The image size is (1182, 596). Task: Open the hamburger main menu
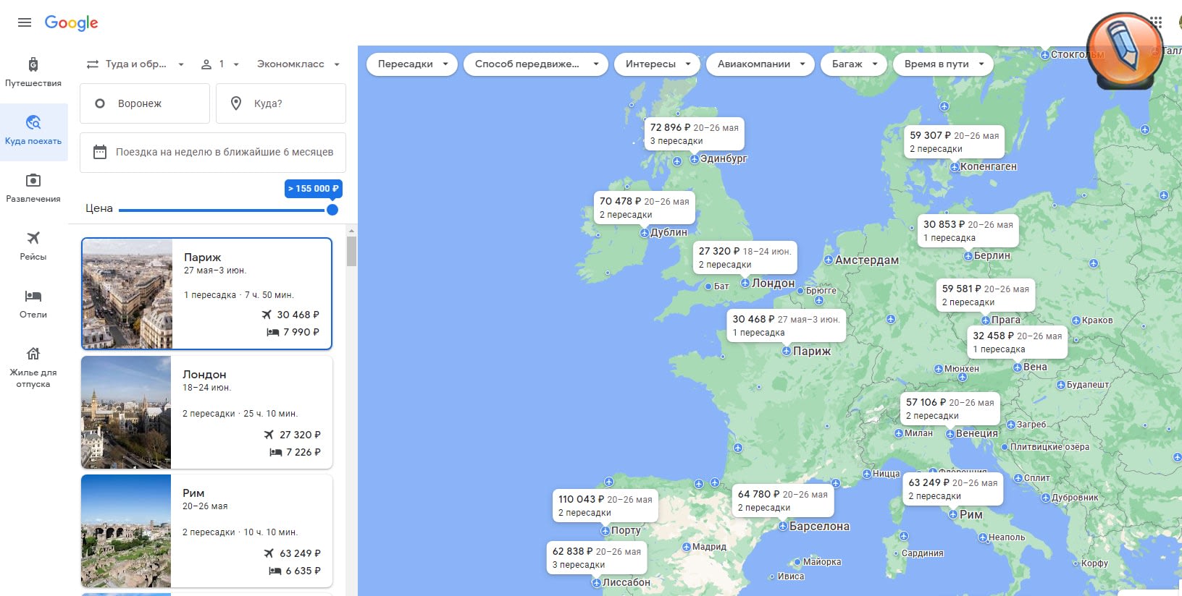pos(25,22)
